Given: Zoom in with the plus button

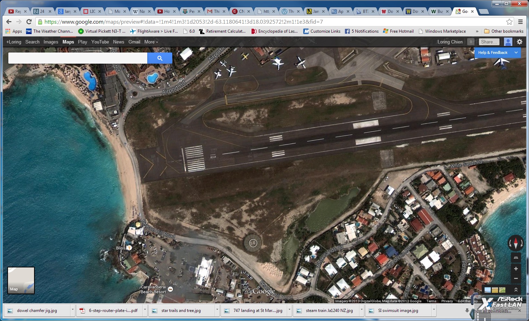Looking at the screenshot, I should pos(516,268).
